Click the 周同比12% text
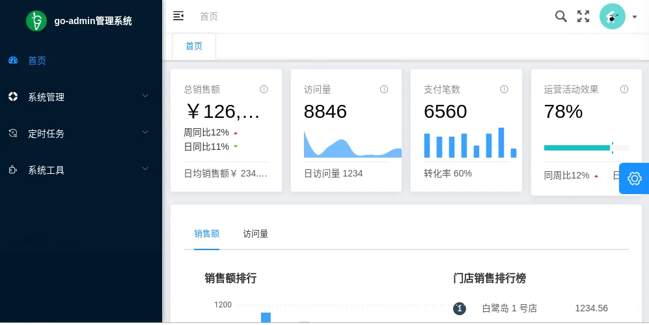Image resolution: width=649 pixels, height=325 pixels. click(x=206, y=132)
